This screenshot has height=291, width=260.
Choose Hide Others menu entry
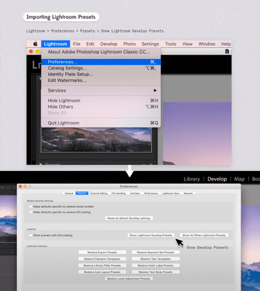pyautogui.click(x=101, y=107)
